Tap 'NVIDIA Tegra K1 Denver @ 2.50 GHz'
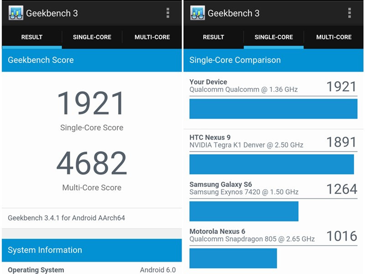Image resolution: width=365 pixels, height=274 pixels. tap(246, 145)
